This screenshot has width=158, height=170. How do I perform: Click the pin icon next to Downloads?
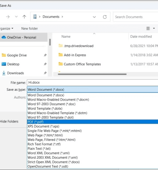(x=45, y=73)
